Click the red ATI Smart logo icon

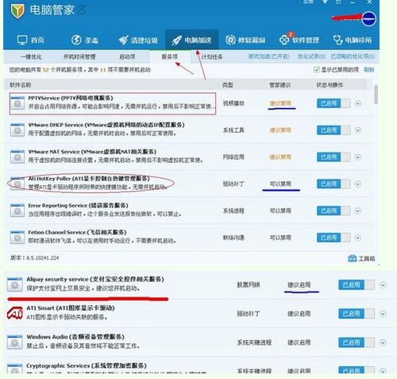(x=15, y=313)
